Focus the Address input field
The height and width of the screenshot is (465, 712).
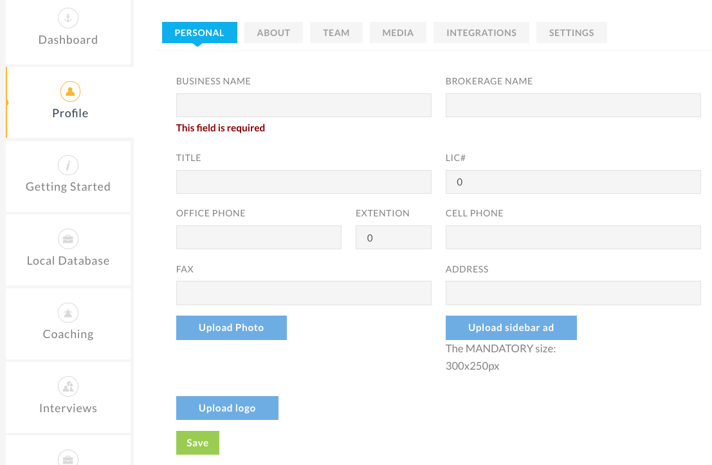[x=573, y=293]
